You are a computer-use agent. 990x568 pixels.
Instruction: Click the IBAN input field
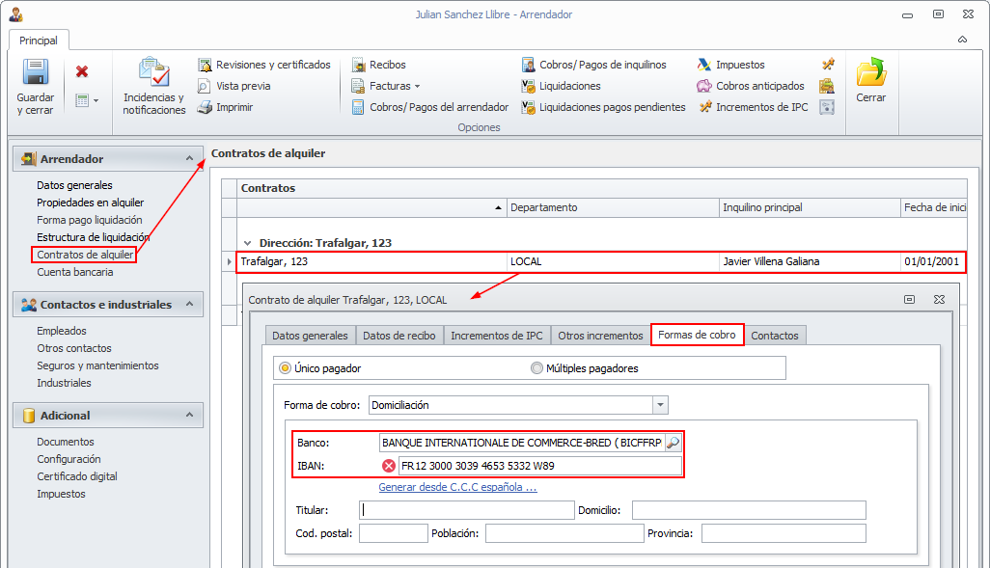tap(540, 466)
